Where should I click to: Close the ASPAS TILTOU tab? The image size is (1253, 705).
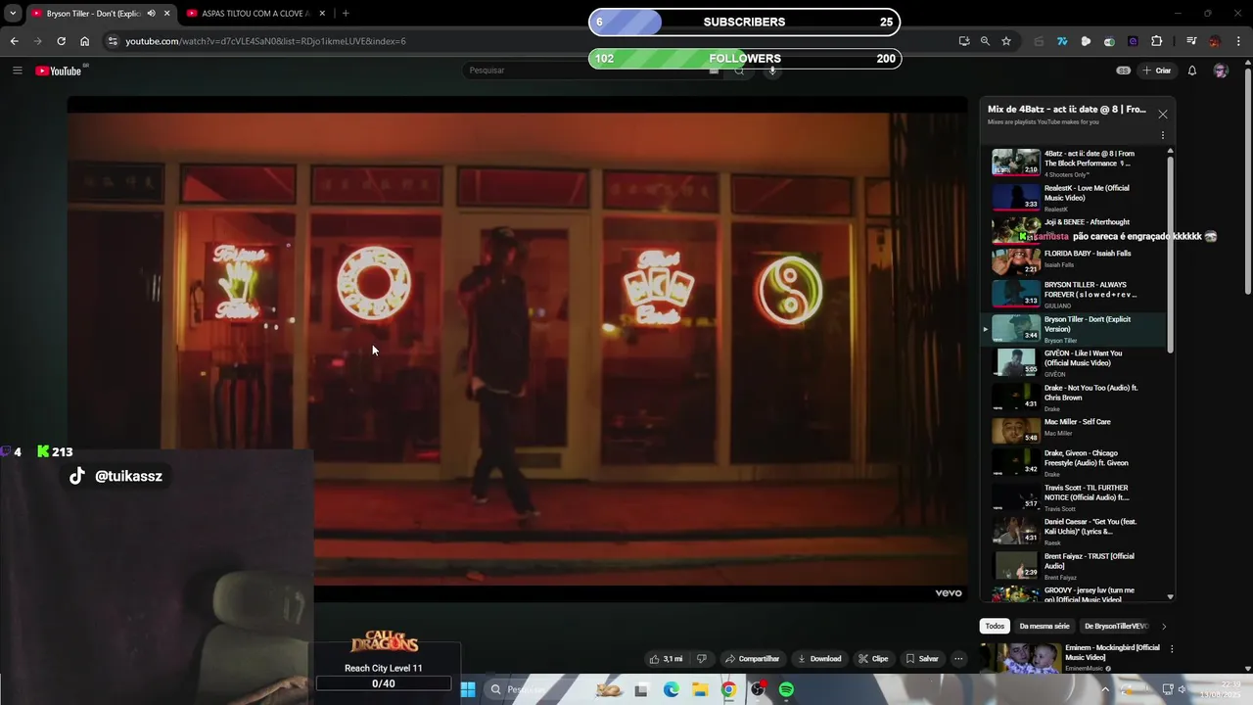click(324, 14)
